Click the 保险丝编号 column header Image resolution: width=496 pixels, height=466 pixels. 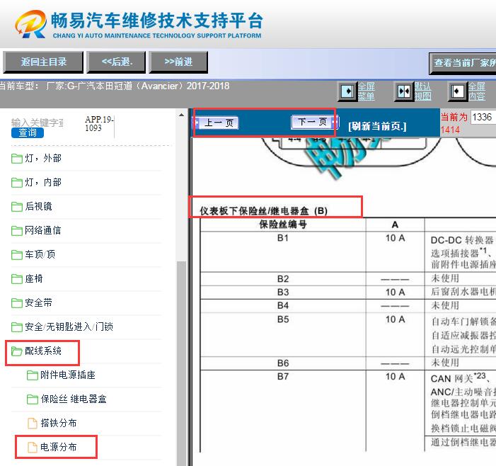tap(283, 225)
